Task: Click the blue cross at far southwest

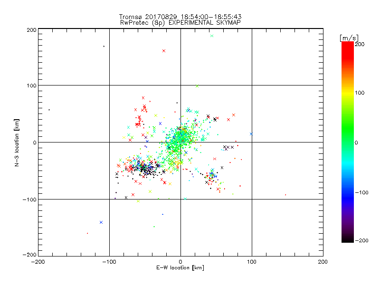Action: [101, 222]
